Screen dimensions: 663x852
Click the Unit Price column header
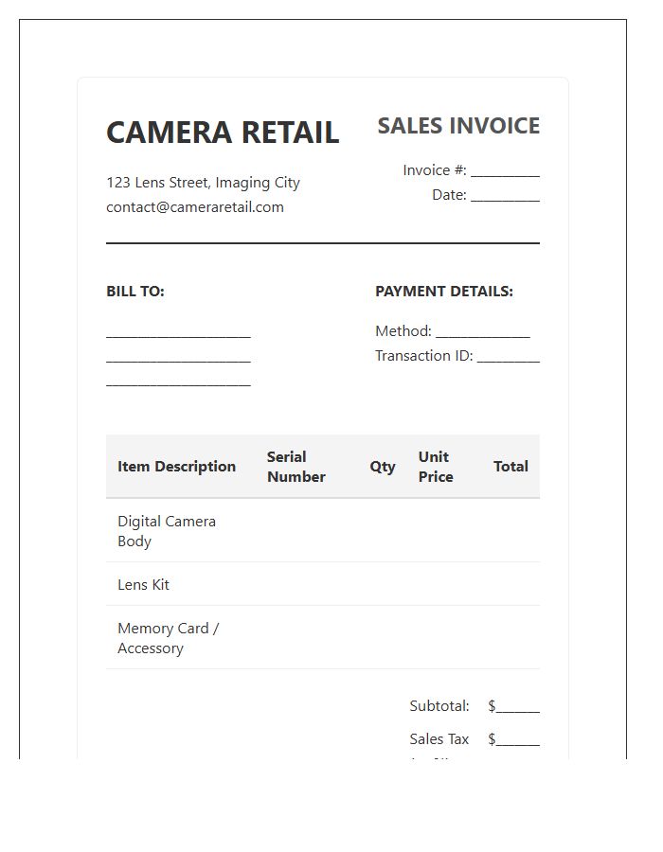pos(436,467)
